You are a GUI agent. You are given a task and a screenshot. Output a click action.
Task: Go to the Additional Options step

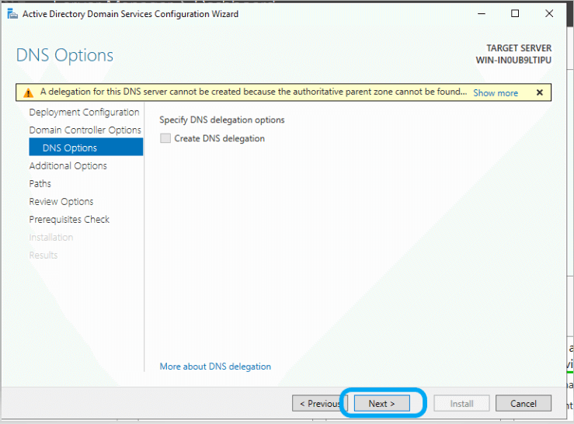68,166
